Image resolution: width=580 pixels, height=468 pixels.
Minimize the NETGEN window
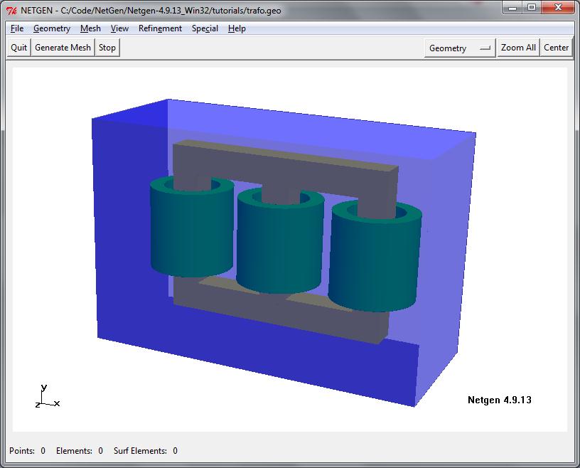click(512, 7)
